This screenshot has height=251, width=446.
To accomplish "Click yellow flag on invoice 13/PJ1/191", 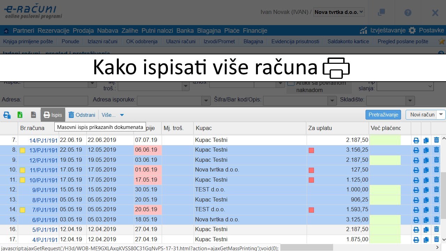I will click(x=23, y=151).
